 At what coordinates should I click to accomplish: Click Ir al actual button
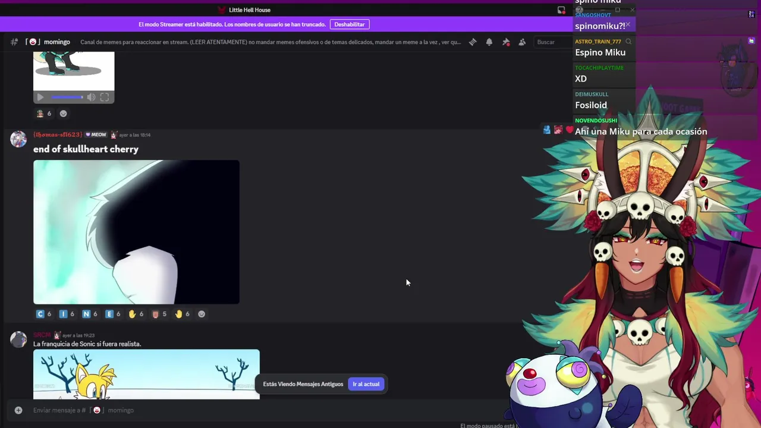coord(366,384)
